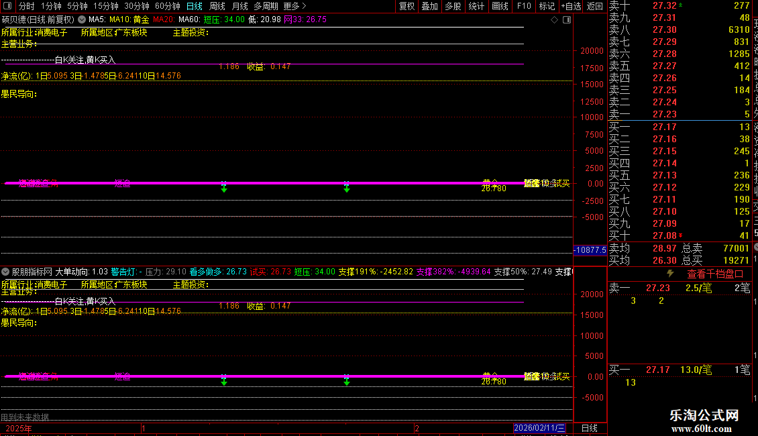
Task: Switch to the 1分钟 period
Action: coord(51,6)
